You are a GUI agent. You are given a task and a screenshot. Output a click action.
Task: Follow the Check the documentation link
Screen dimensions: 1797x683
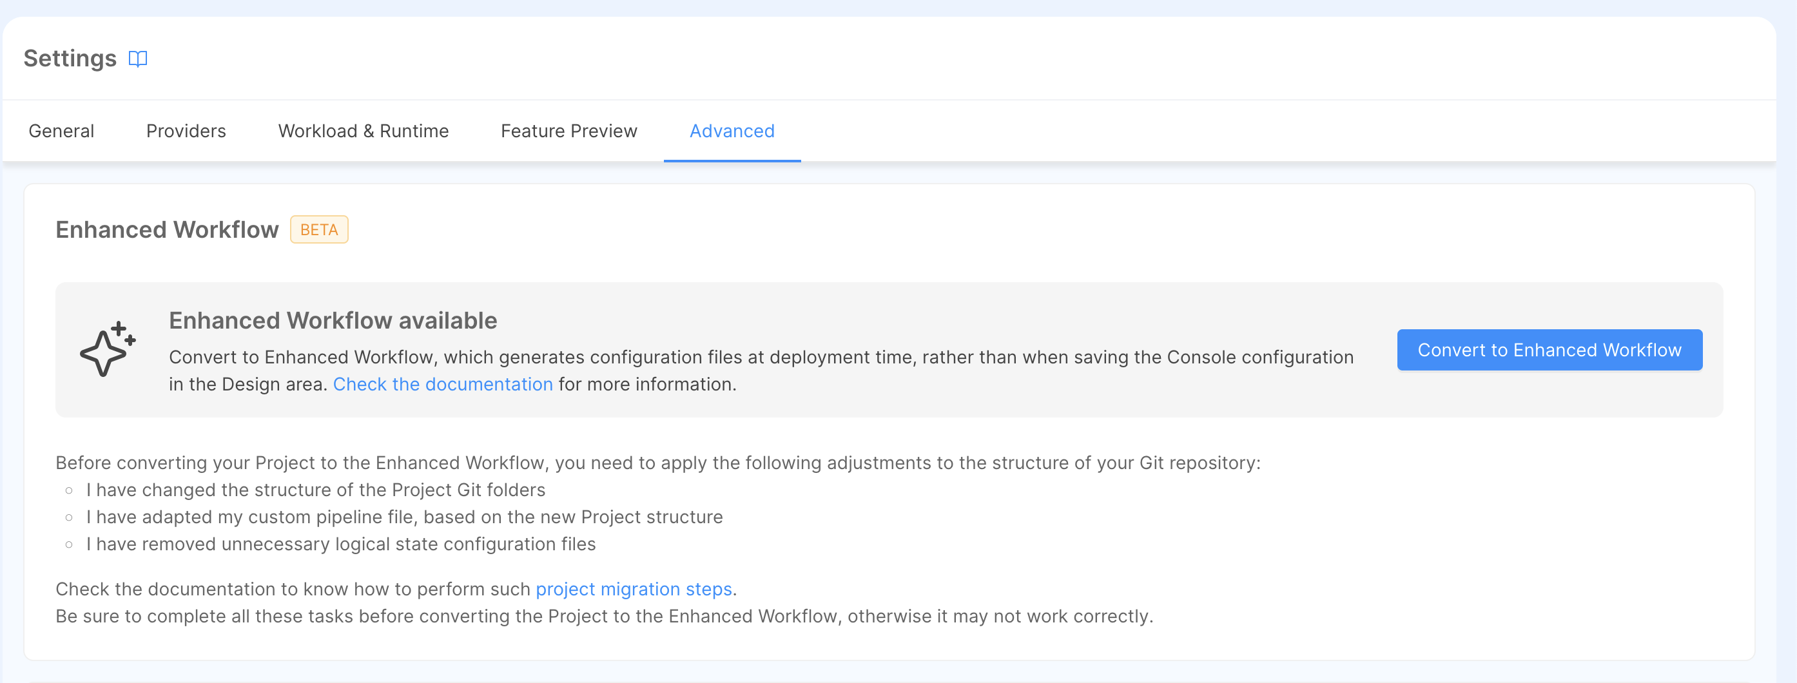pos(443,385)
